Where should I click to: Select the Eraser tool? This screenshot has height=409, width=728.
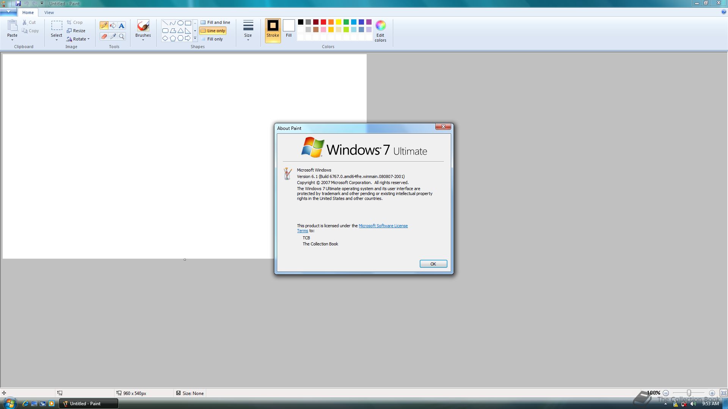[104, 36]
